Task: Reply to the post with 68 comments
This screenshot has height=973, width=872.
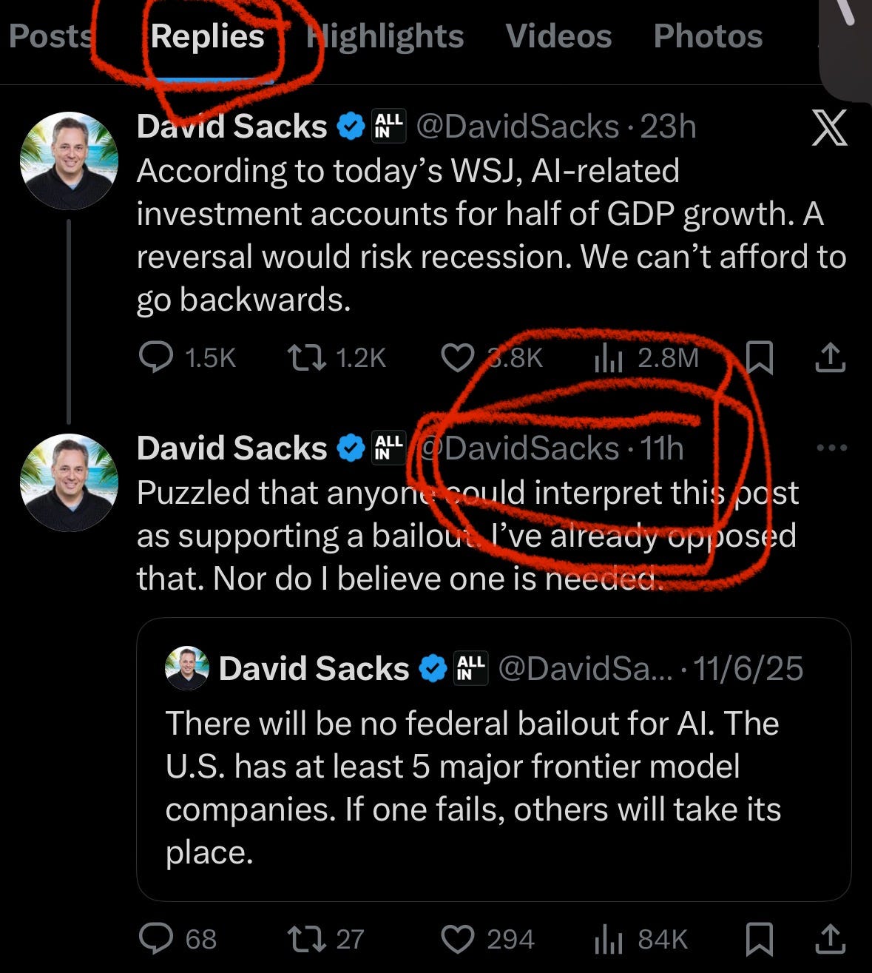Action: pos(178,940)
